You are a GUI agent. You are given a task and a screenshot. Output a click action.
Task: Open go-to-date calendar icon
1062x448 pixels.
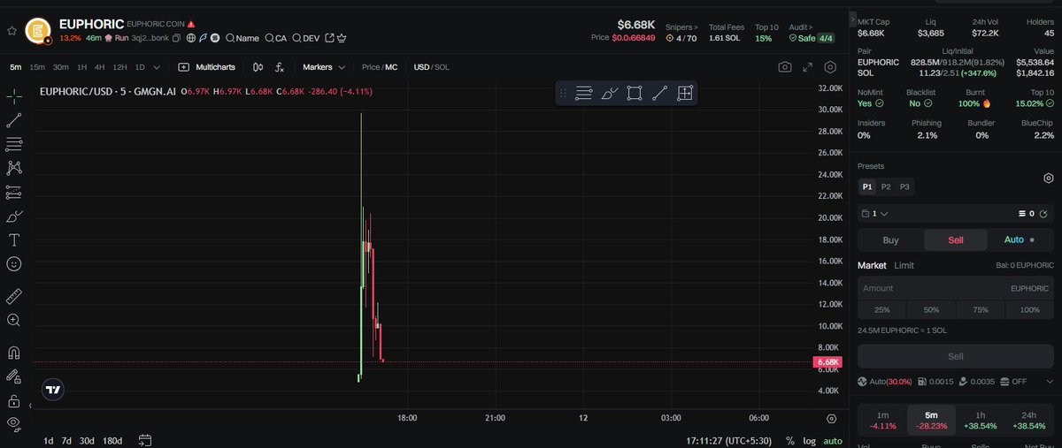145,440
